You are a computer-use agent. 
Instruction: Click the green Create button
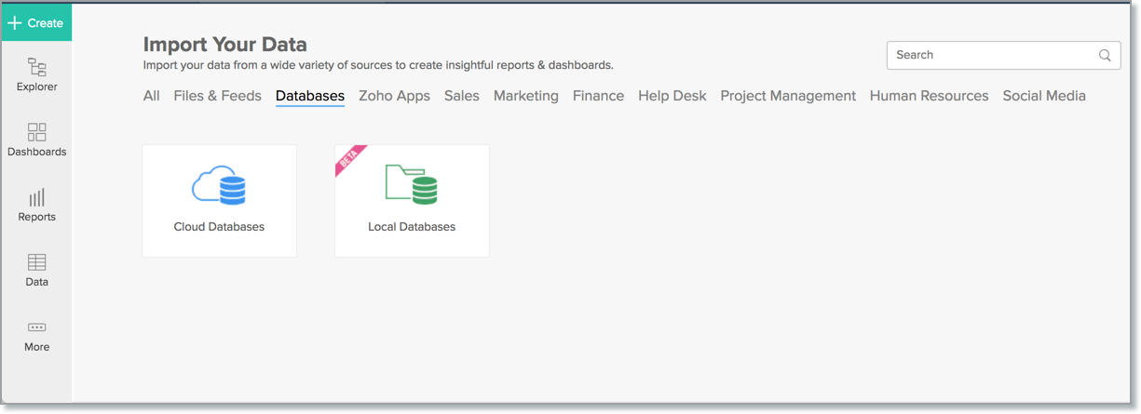(x=36, y=23)
